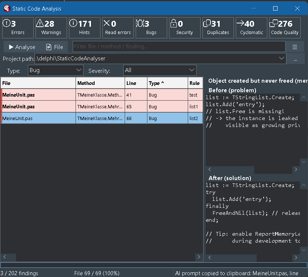Select the MeineUnit.pas row at line 41
The height and width of the screenshot is (277, 308).
pyautogui.click(x=102, y=95)
